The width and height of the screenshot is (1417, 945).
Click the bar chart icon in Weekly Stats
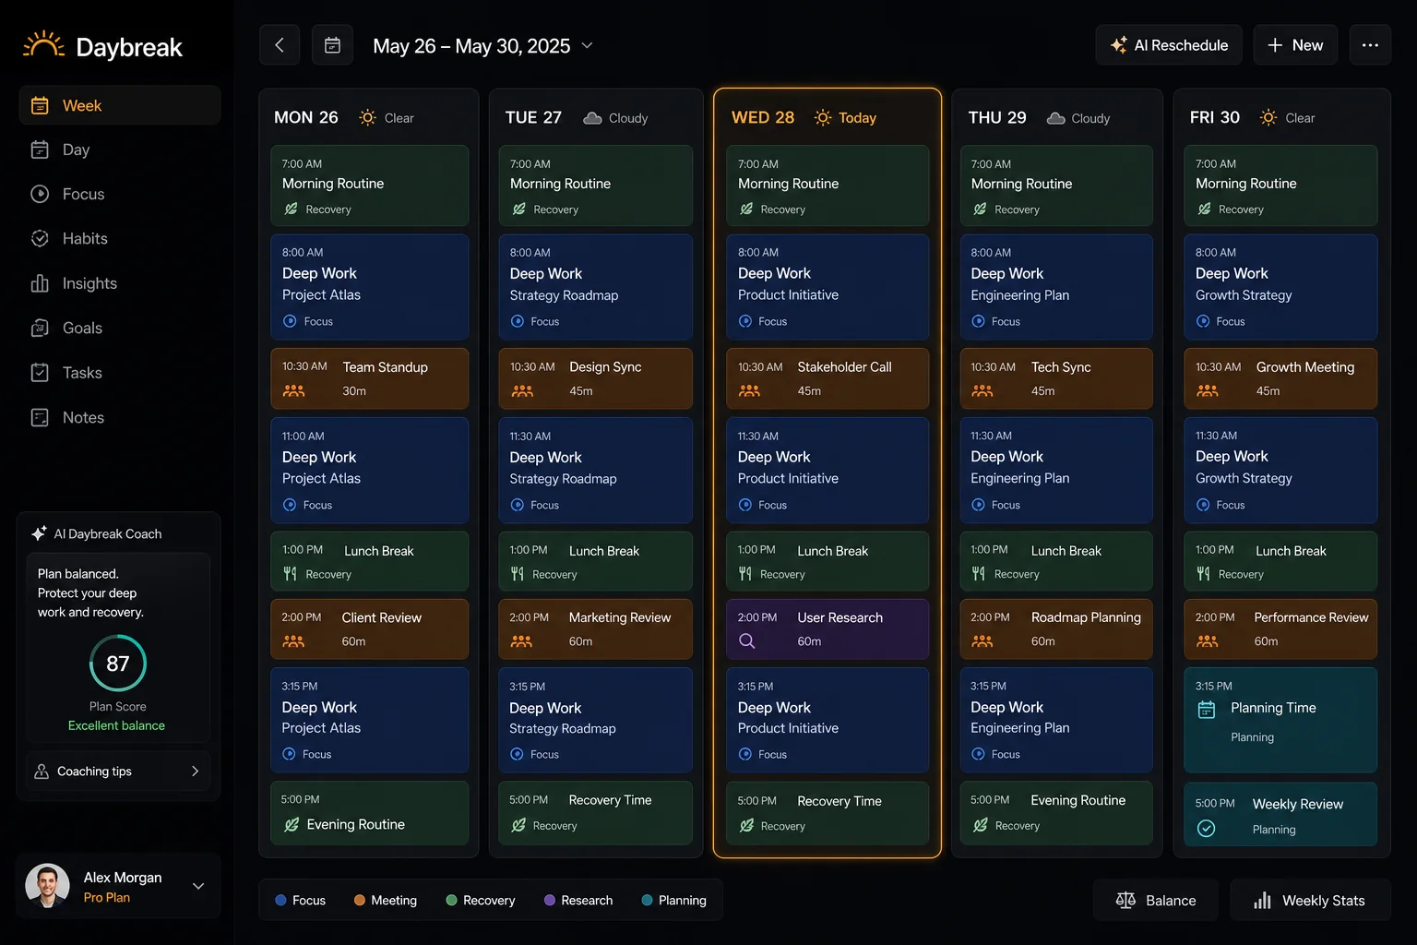pos(1262,901)
